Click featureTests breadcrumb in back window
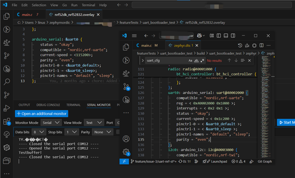 pyautogui.click(x=129, y=23)
